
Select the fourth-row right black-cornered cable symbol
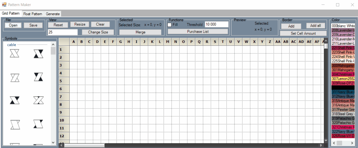(x=38, y=124)
